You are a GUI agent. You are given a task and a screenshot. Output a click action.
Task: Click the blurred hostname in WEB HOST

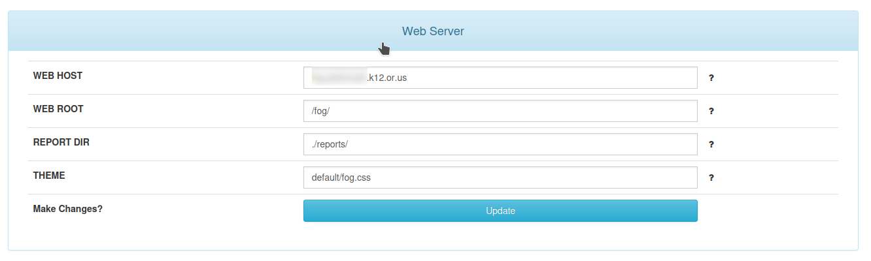339,78
